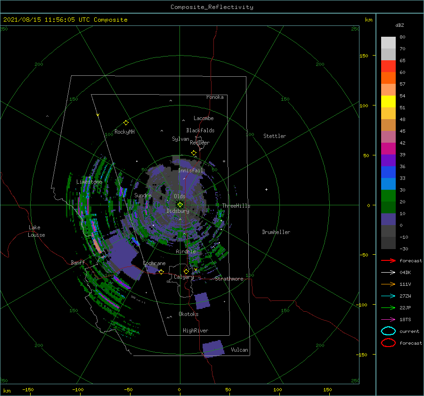Image resolution: width=424 pixels, height=396 pixels.
Task: Click the Innisfail city label
Action: 190,170
